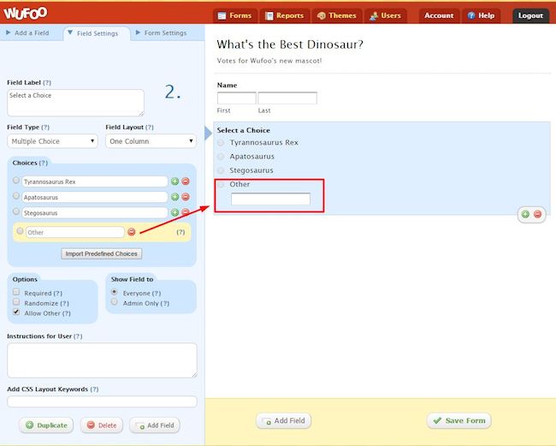The width and height of the screenshot is (556, 446).
Task: Duplicate the selected field
Action: click(x=46, y=425)
